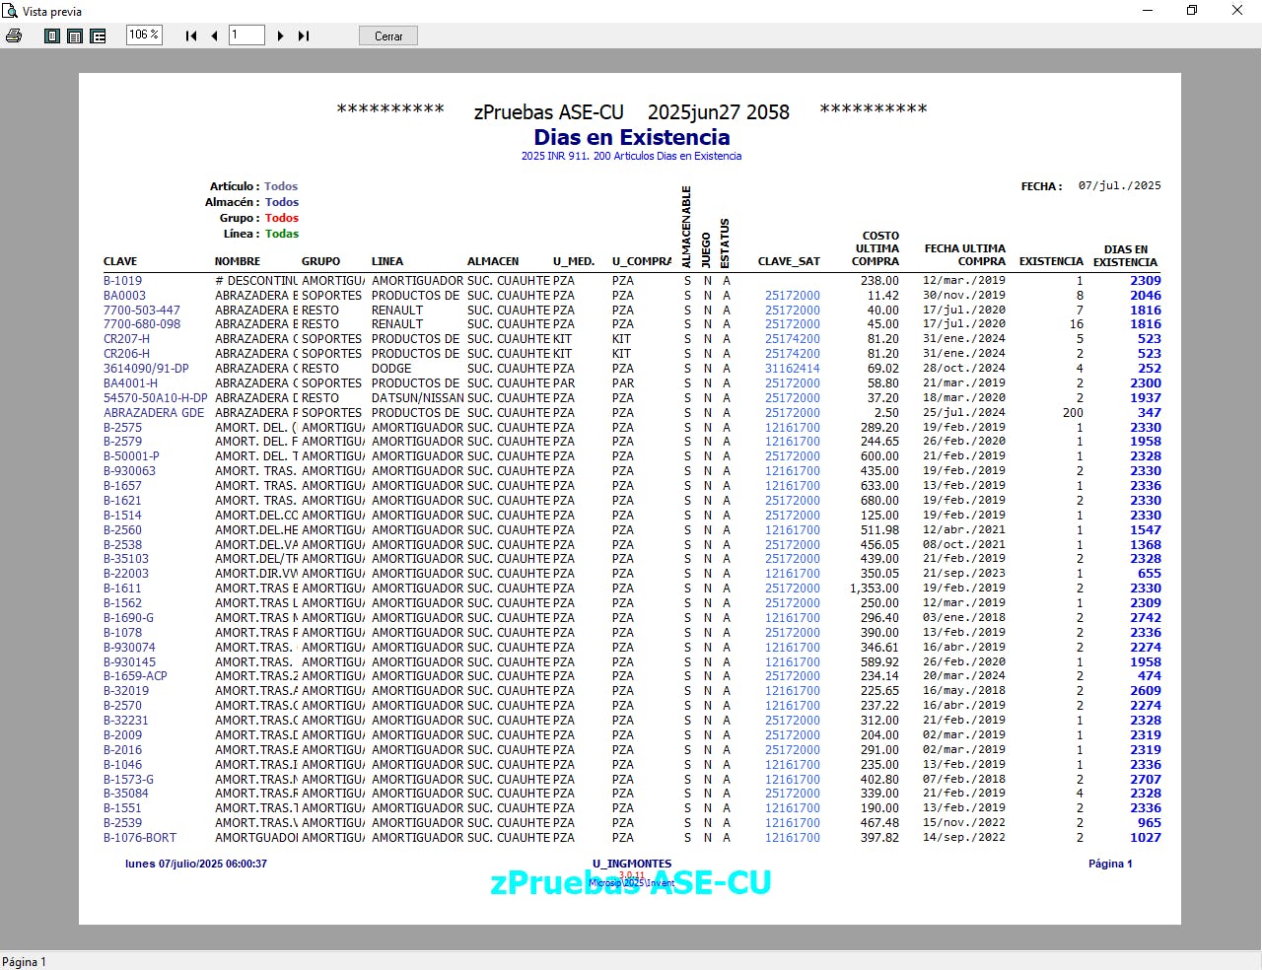
Task: Select the page width view icon
Action: point(75,35)
